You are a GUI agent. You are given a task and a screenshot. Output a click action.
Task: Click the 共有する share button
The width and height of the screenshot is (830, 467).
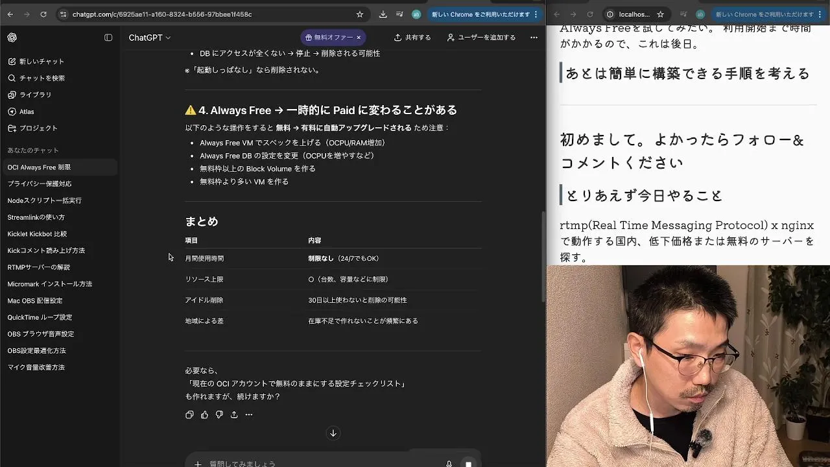click(x=412, y=38)
